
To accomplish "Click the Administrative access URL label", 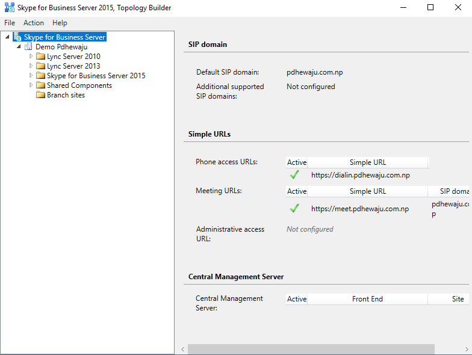I will click(x=230, y=234).
